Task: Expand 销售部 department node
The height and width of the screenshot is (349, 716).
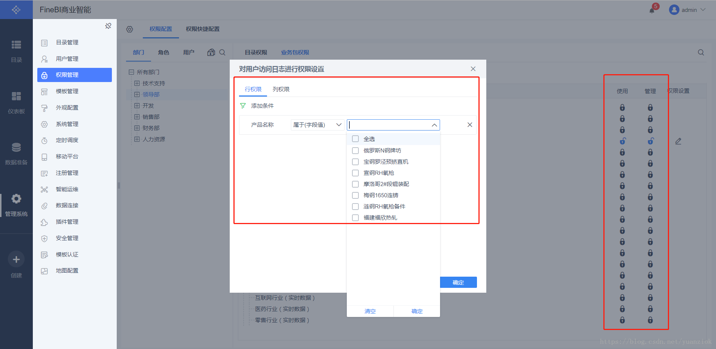Action: click(137, 117)
